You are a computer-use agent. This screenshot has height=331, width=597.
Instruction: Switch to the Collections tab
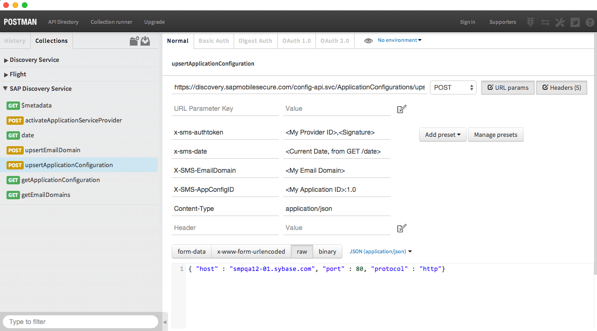[52, 41]
